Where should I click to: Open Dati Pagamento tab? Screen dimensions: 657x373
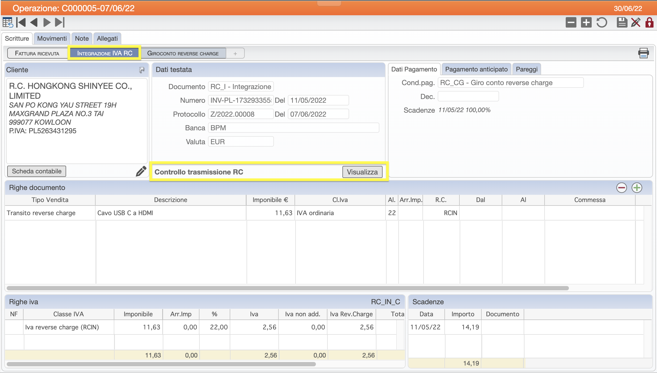coord(414,69)
